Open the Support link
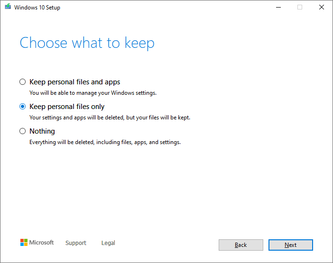The height and width of the screenshot is (263, 333). (x=76, y=243)
